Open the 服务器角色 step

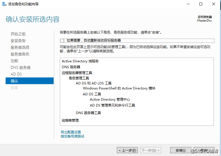pyautogui.click(x=20, y=54)
